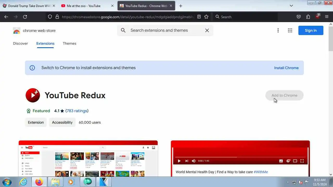
Task: Open the media player taskbar icon
Action: click(71, 182)
